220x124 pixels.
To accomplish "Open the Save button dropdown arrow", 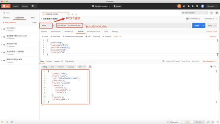I will click(x=215, y=25).
